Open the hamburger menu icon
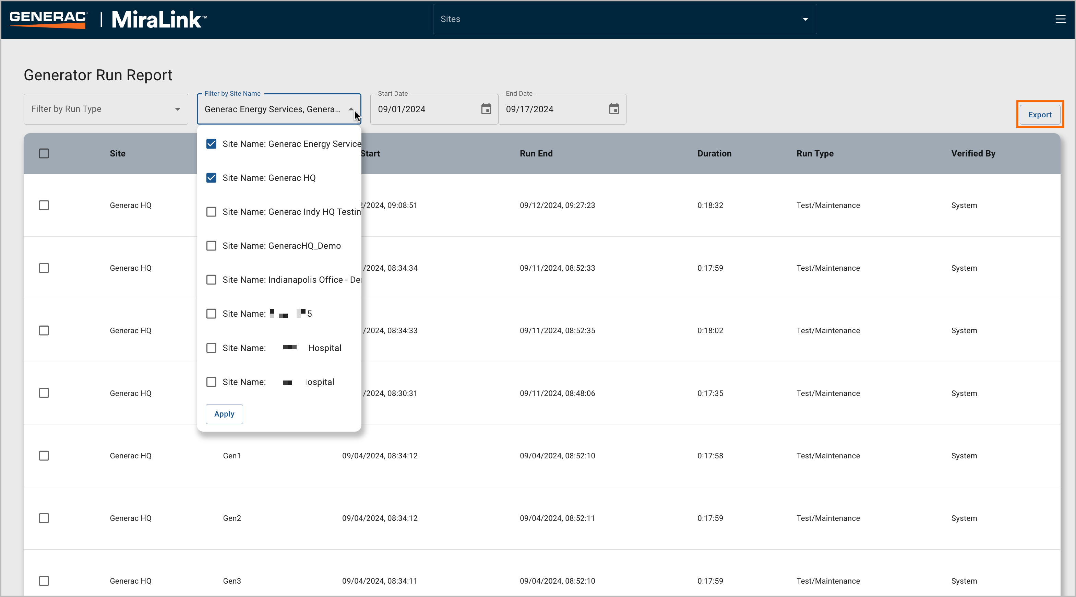 pyautogui.click(x=1060, y=19)
